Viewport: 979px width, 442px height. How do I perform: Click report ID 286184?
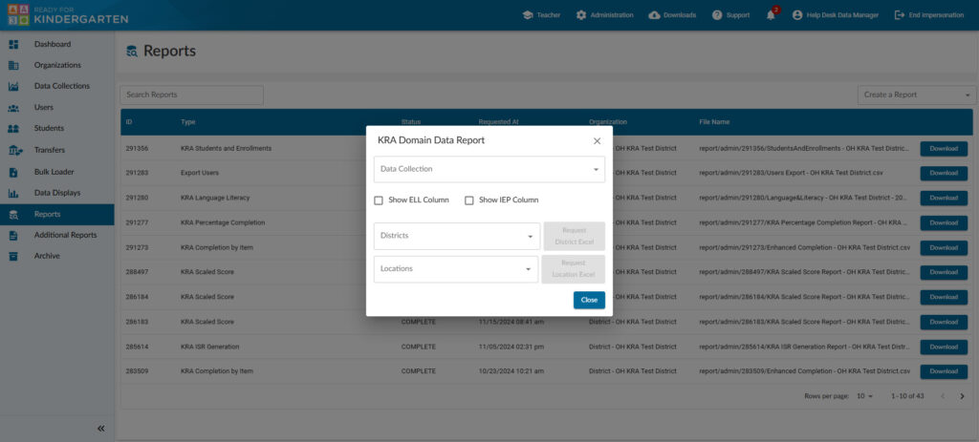[x=136, y=297]
